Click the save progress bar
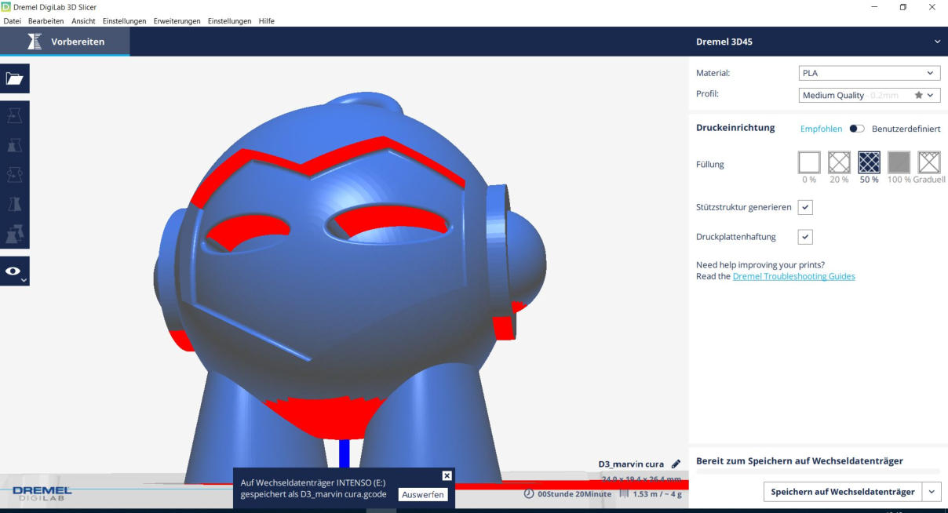Image resolution: width=948 pixels, height=513 pixels. coord(818,472)
